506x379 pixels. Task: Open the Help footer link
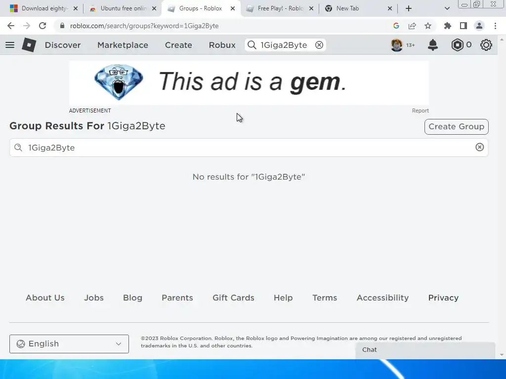[283, 298]
